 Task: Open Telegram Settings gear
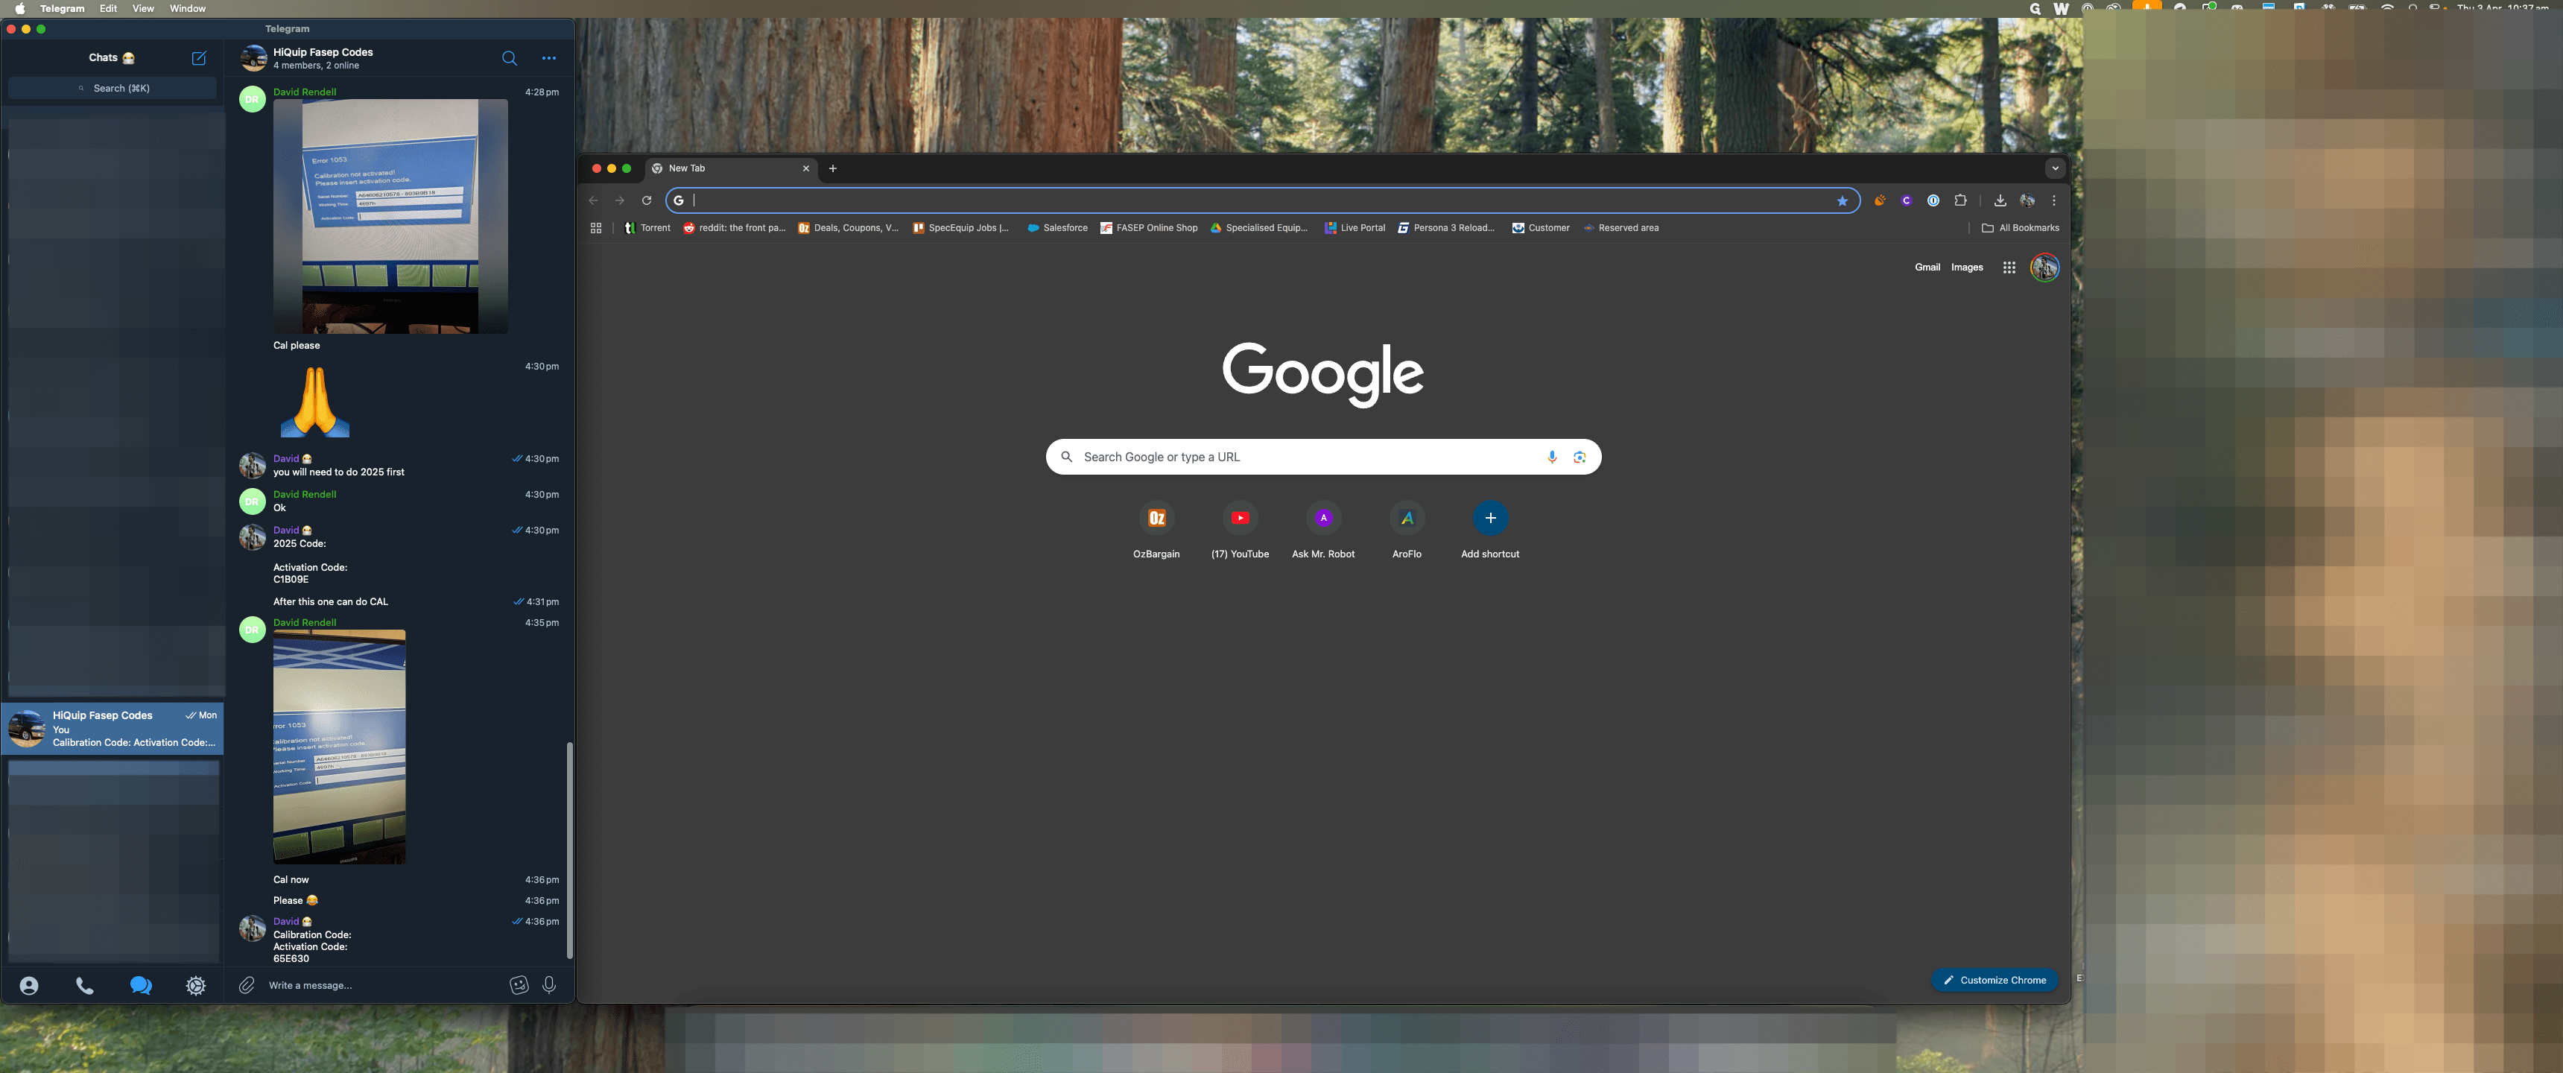point(196,985)
